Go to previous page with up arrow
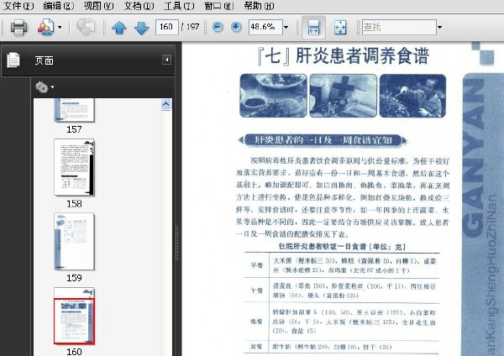Screen dimensions: 504x356 click(x=119, y=28)
